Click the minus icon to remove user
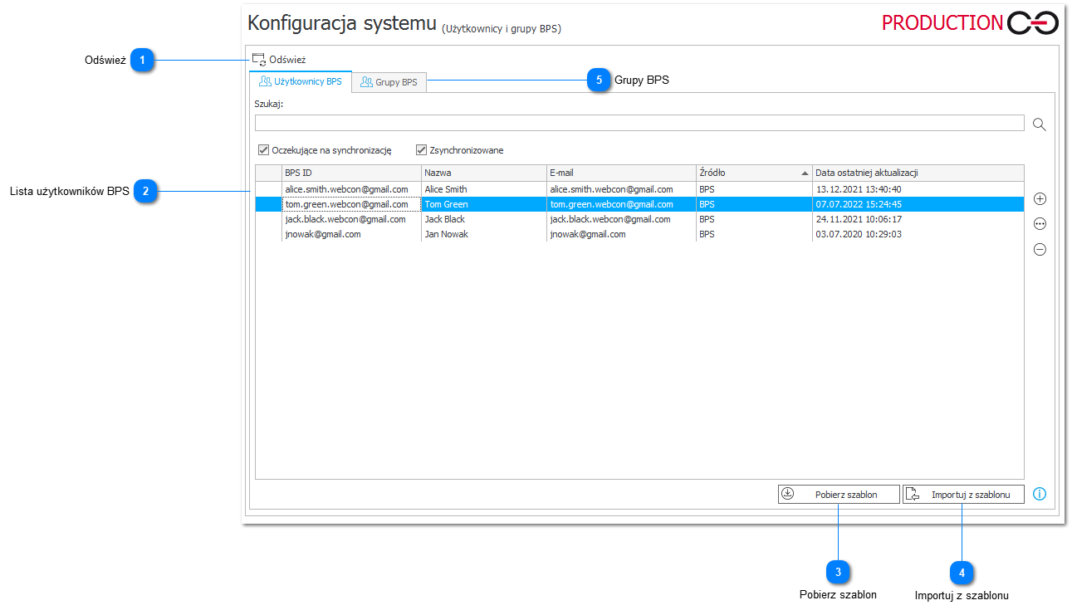 click(x=1040, y=249)
